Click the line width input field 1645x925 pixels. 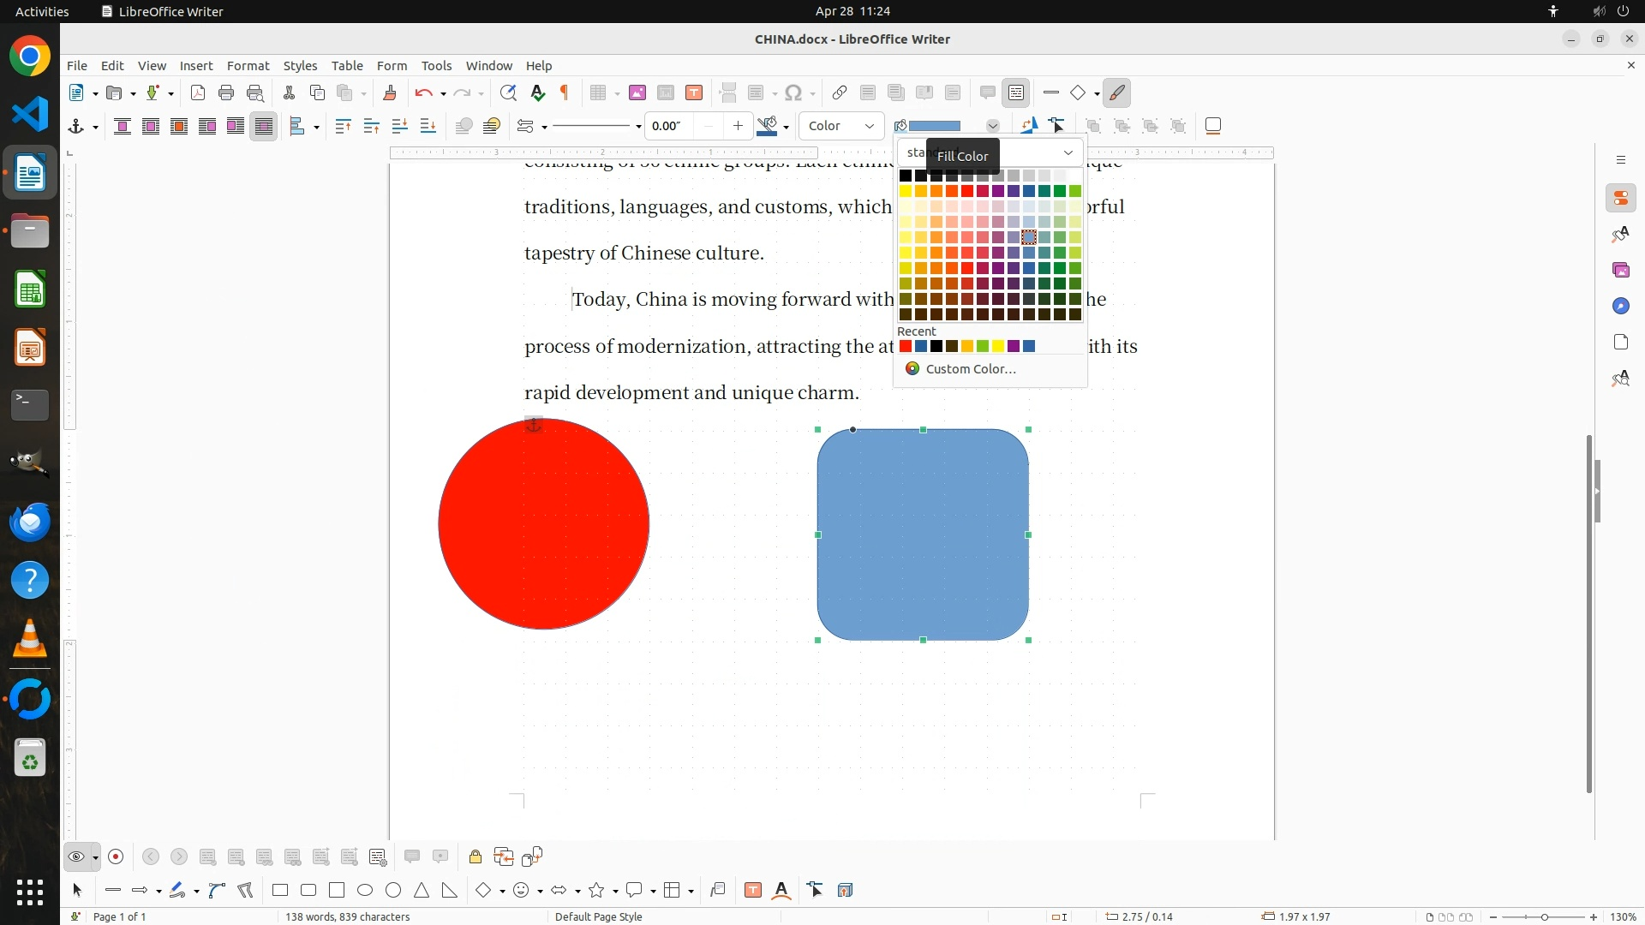669,127
